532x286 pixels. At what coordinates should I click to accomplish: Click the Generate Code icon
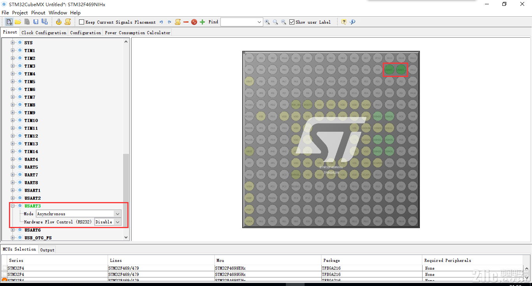(x=58, y=22)
